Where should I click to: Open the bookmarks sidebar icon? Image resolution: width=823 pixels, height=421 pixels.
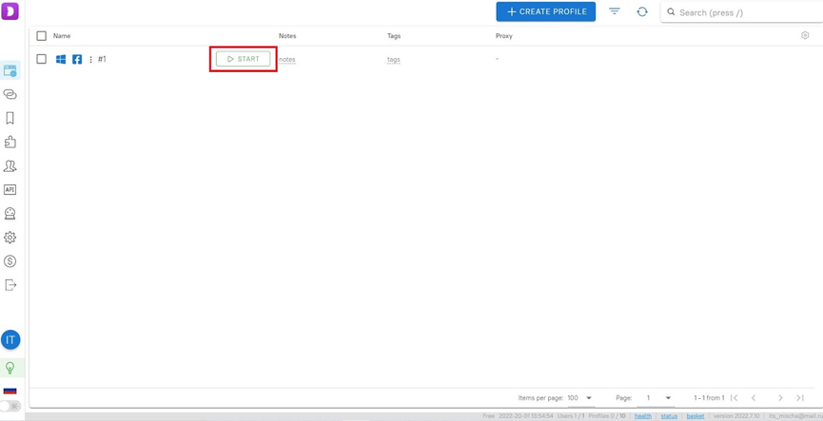pos(10,119)
